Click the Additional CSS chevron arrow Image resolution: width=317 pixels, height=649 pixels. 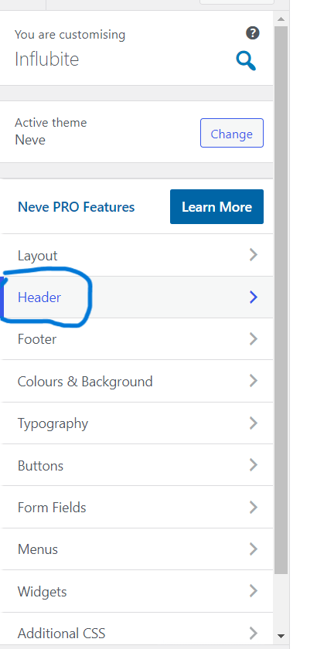pos(254,633)
